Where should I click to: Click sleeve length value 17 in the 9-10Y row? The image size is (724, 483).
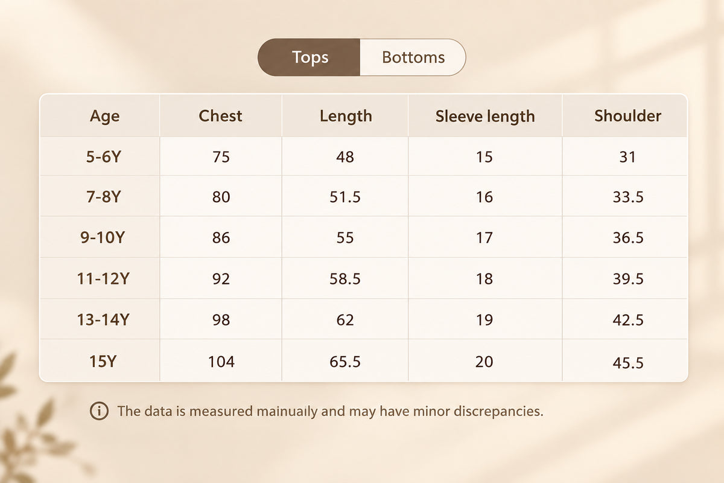(484, 238)
